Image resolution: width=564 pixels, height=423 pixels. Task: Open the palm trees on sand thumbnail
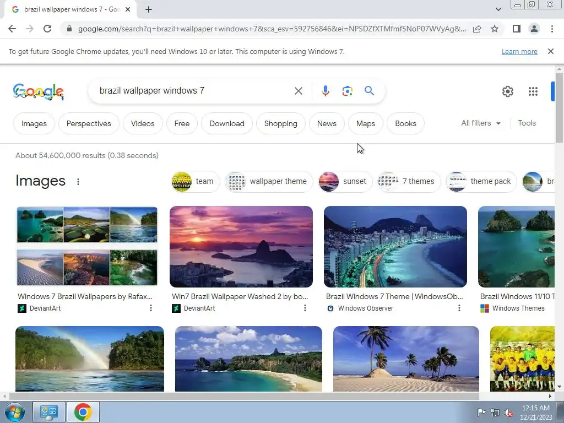406,359
